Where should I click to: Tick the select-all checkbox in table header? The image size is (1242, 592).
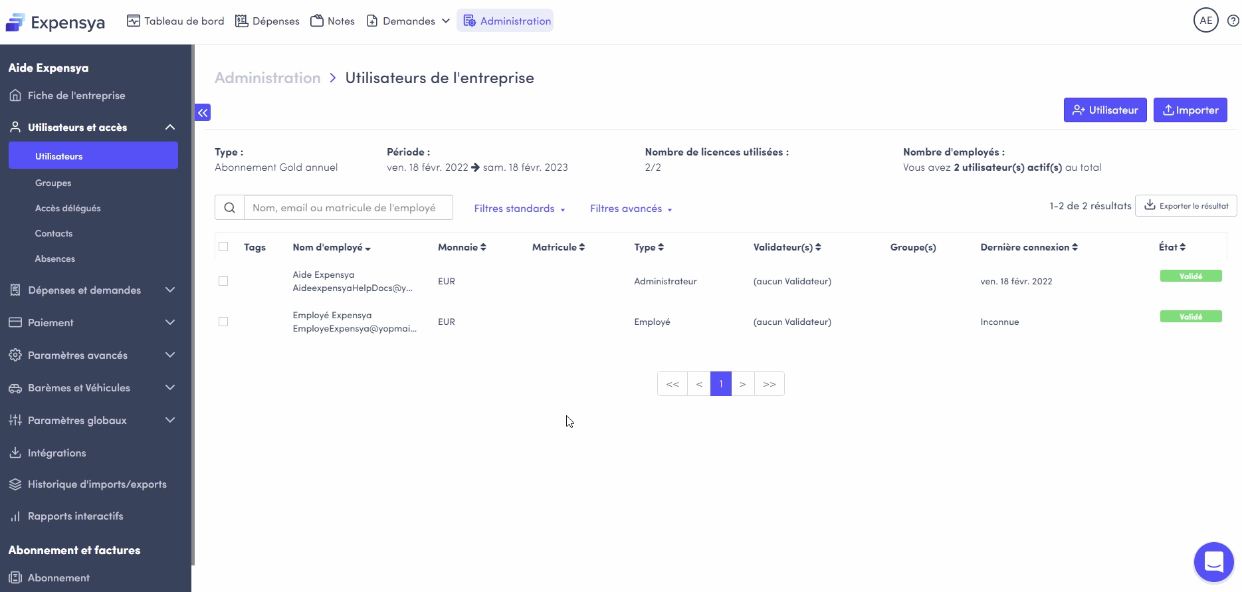(223, 247)
